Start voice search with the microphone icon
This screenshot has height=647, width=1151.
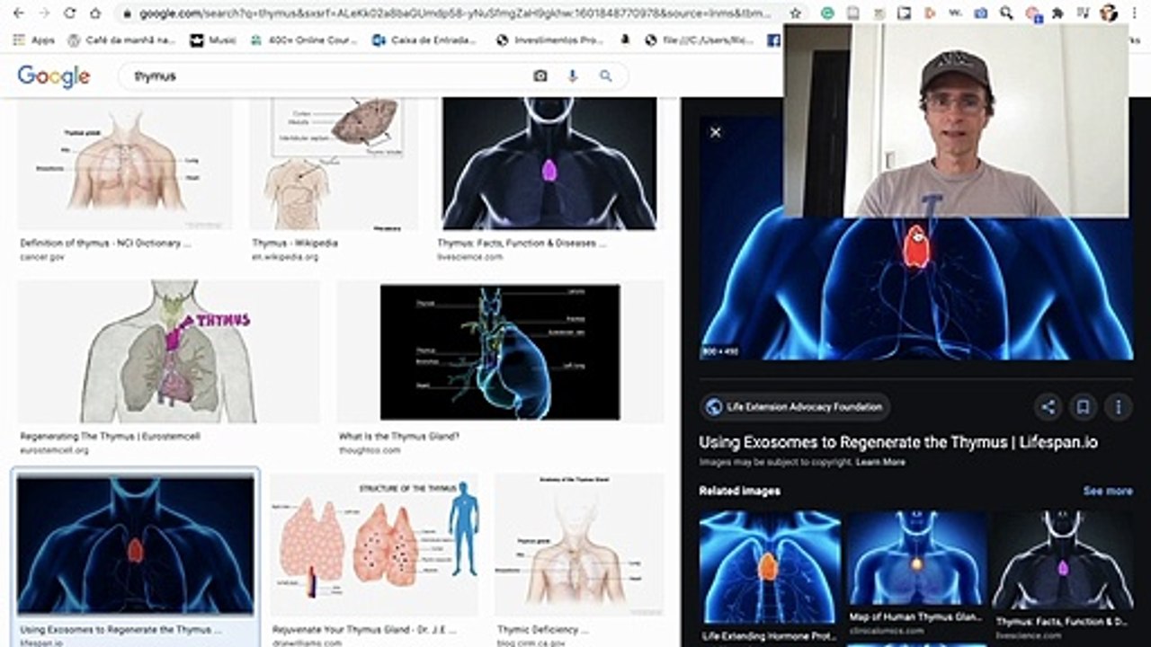click(572, 76)
